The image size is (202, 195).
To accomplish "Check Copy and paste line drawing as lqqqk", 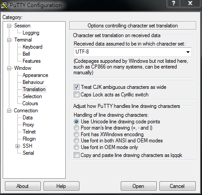I will (x=76, y=155).
